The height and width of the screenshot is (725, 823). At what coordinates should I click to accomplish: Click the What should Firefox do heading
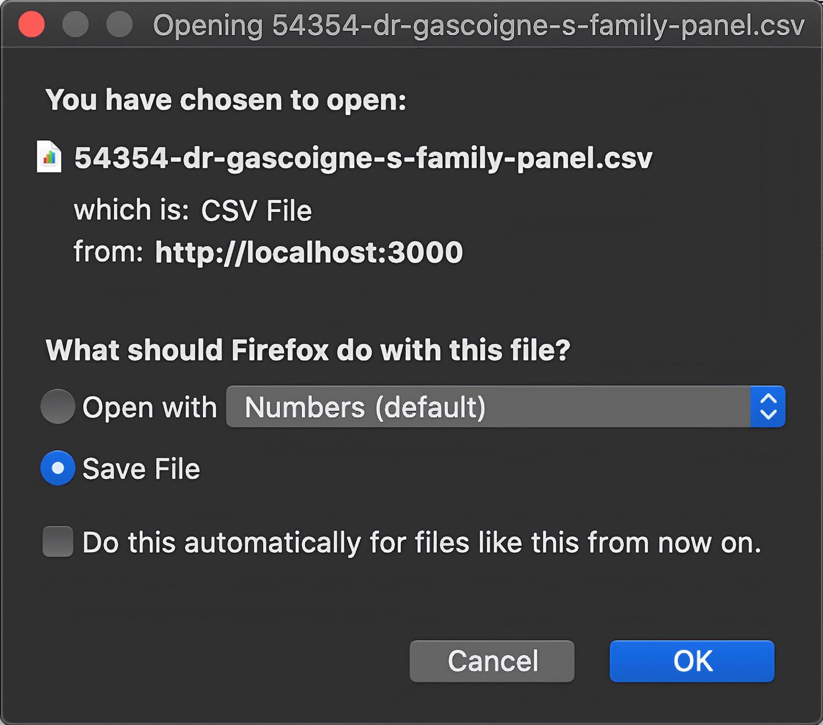[308, 350]
